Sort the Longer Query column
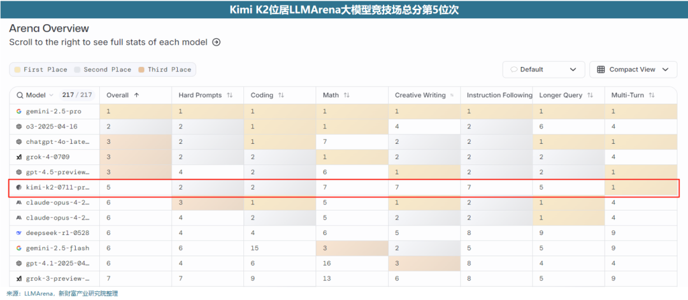 (x=590, y=95)
